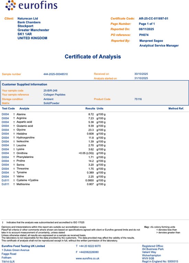Viewport: 189px width, 263px height.
Task: Click the Histidine result 0.608
Action: [90, 134]
